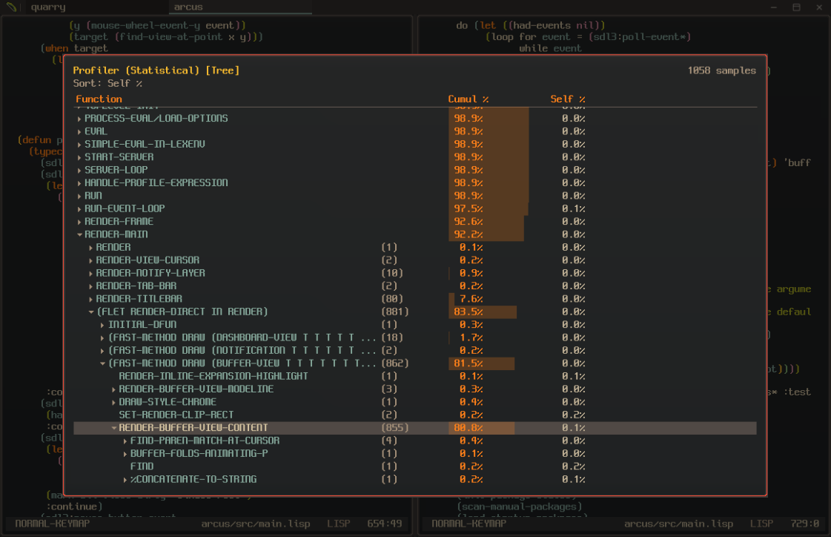Expand the RENDER-NOTIFY-LAYER triangle

pyautogui.click(x=90, y=274)
